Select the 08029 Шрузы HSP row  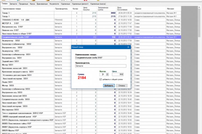(91, 131)
